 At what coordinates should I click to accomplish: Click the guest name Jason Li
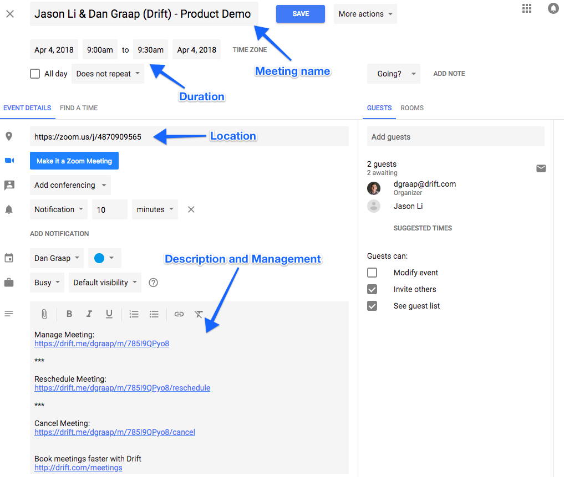pyautogui.click(x=408, y=206)
